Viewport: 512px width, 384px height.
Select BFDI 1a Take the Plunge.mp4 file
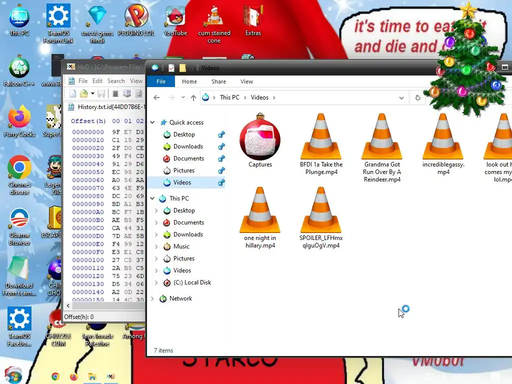tap(321, 144)
